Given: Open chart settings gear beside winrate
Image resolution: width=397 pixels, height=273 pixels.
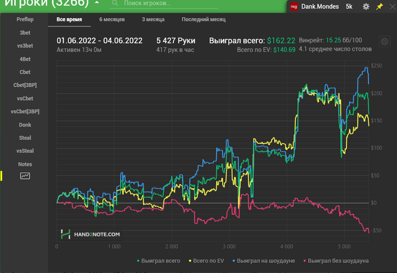Looking at the screenshot, I should click(x=385, y=41).
